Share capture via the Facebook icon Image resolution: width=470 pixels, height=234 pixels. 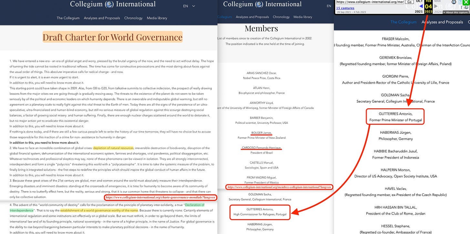pyautogui.click(x=462, y=7)
